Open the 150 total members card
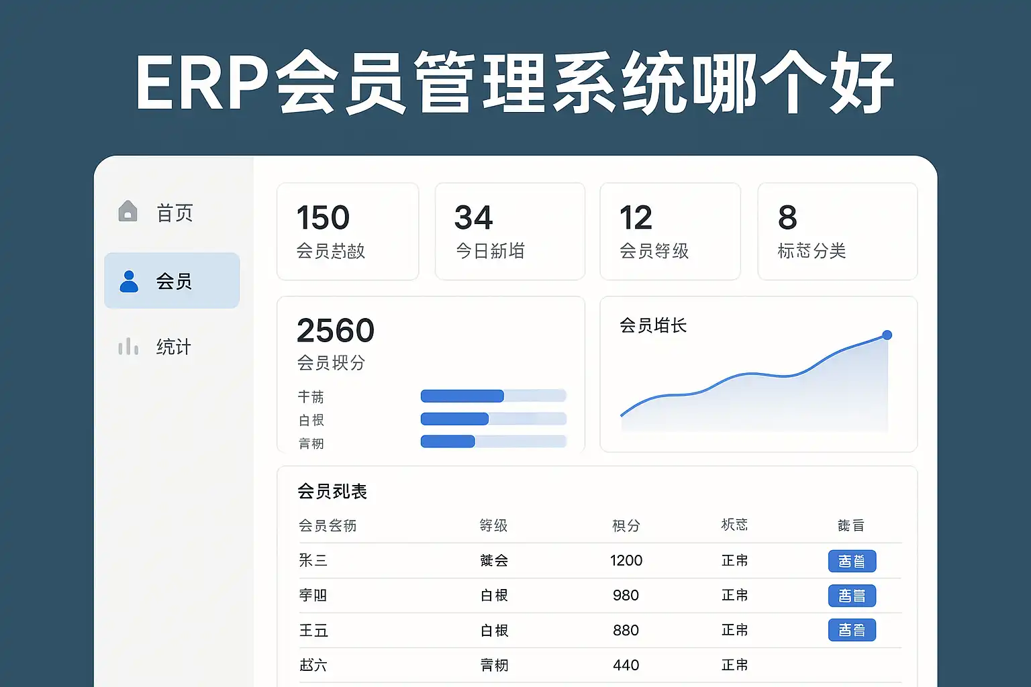The width and height of the screenshot is (1031, 687). pos(348,231)
